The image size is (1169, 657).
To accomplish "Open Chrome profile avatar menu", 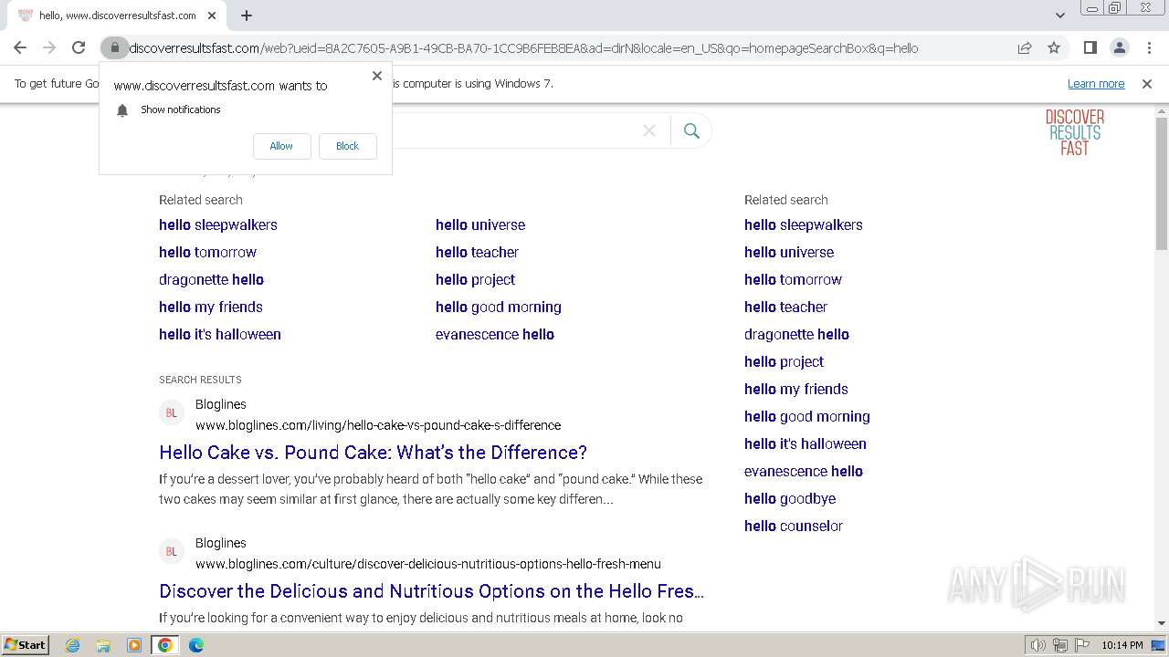I will 1119,47.
